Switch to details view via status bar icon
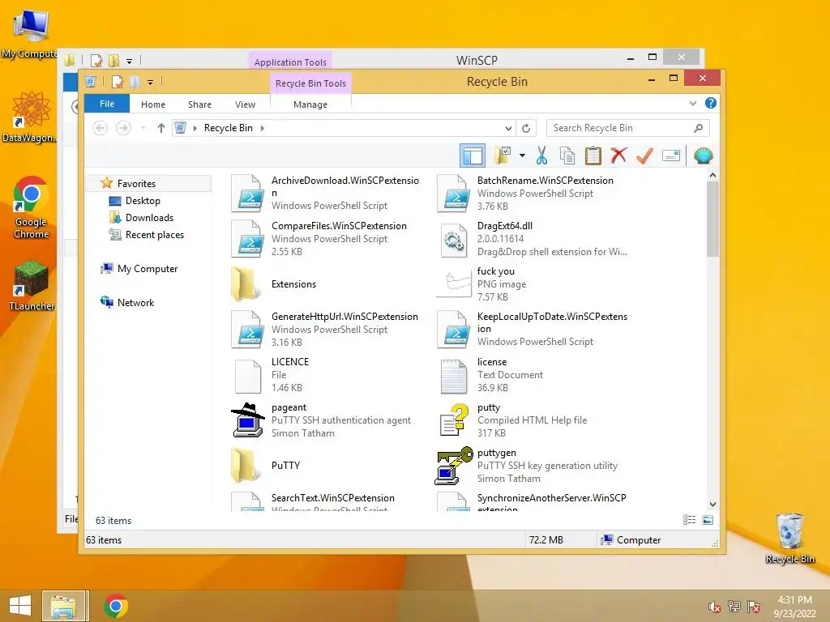 coord(689,520)
